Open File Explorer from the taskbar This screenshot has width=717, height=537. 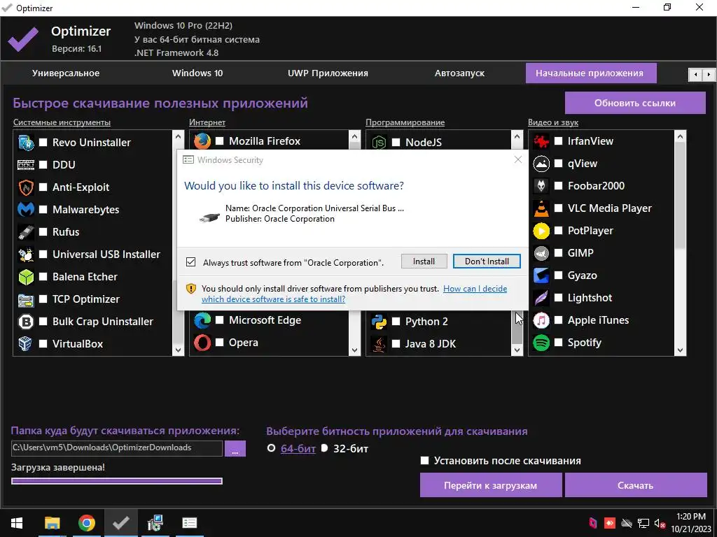point(52,523)
